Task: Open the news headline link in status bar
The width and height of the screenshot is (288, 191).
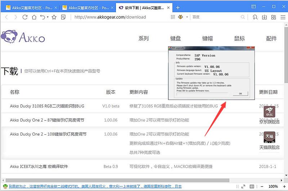Action: (95, 186)
